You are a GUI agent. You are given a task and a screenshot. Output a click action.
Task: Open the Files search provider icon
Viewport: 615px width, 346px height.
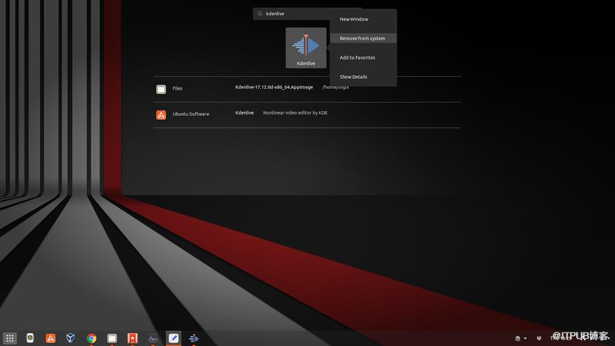coord(161,89)
